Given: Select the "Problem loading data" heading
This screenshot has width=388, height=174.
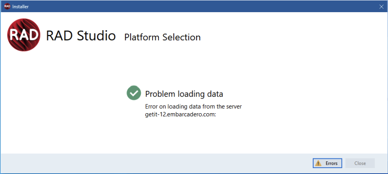Looking at the screenshot, I should (x=184, y=94).
